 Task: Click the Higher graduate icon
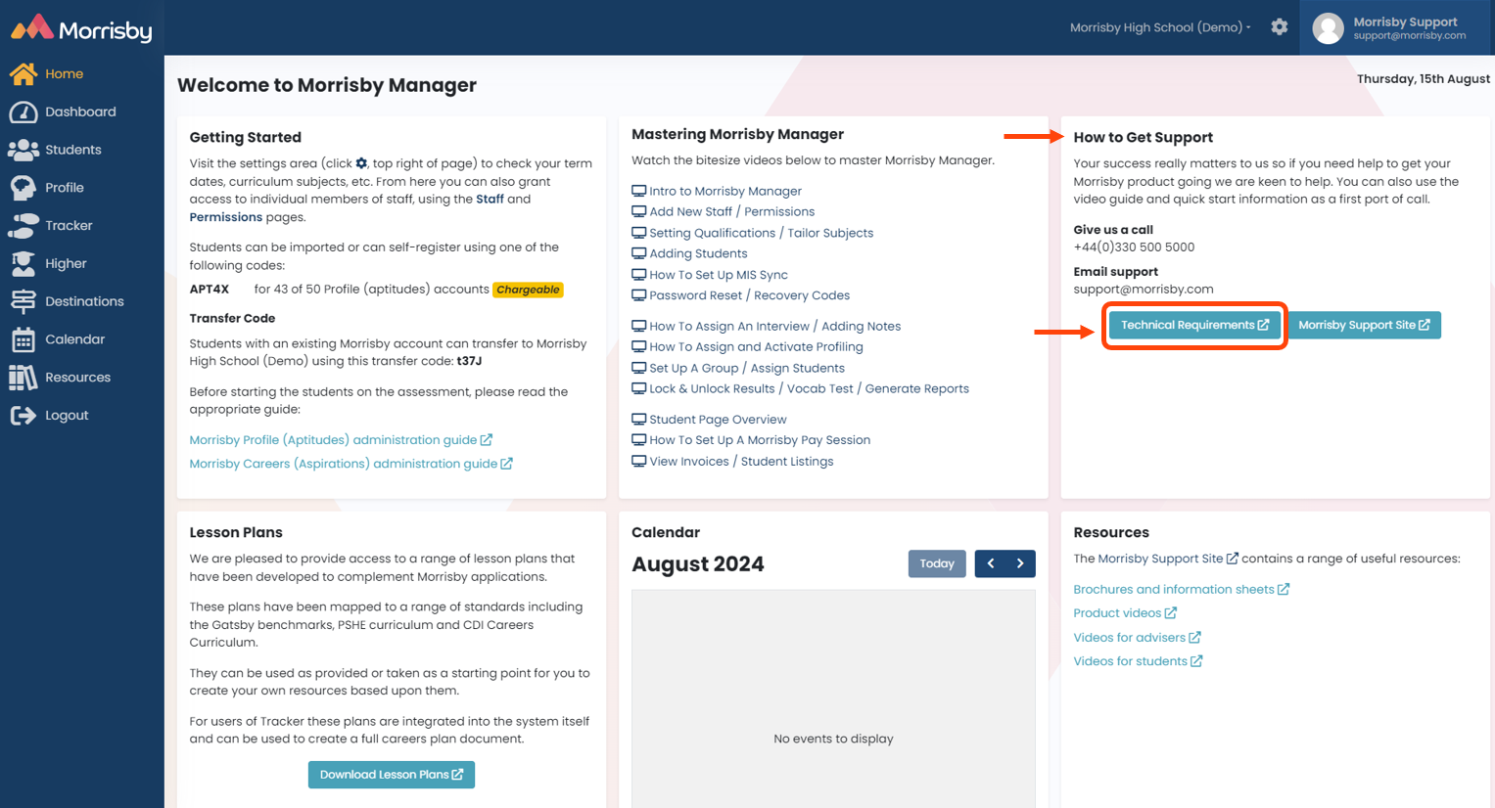(x=23, y=263)
